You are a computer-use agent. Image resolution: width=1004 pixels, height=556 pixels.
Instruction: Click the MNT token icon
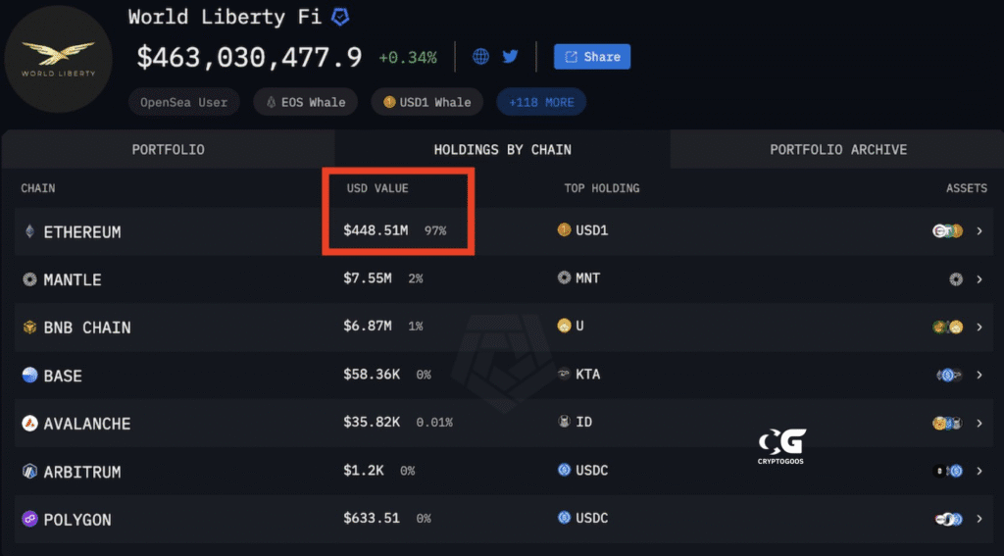pyautogui.click(x=564, y=278)
